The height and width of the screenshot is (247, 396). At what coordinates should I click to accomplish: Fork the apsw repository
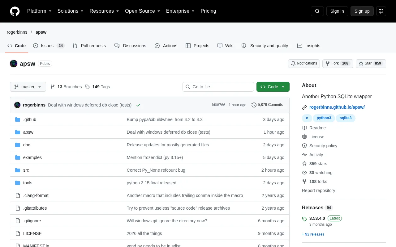(x=338, y=64)
